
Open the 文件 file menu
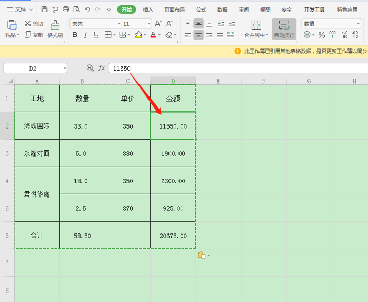point(19,9)
